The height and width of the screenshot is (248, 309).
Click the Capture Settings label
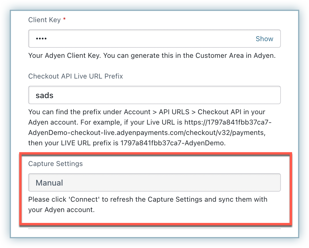point(55,164)
